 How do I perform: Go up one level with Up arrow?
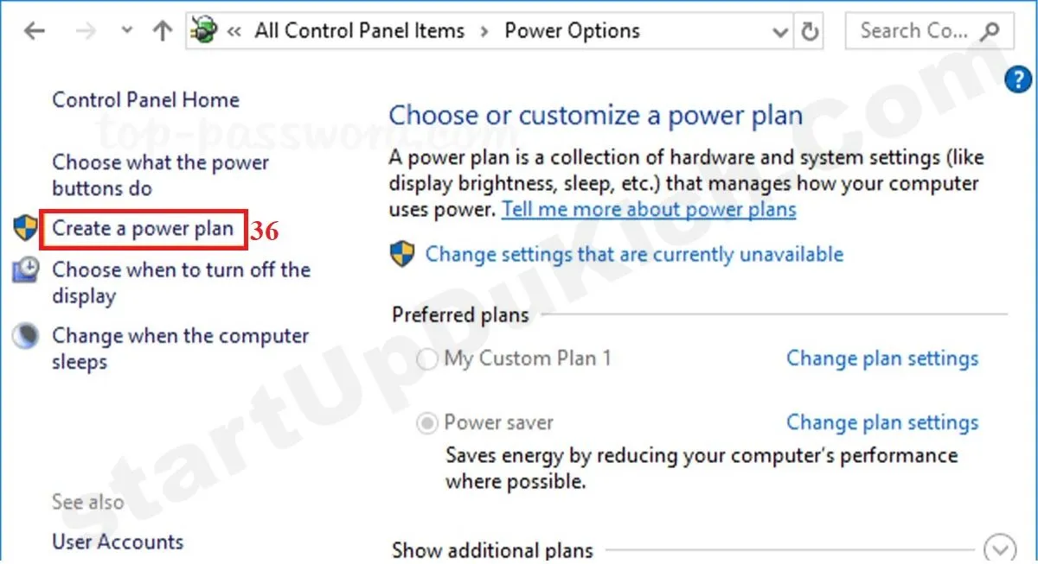click(162, 32)
